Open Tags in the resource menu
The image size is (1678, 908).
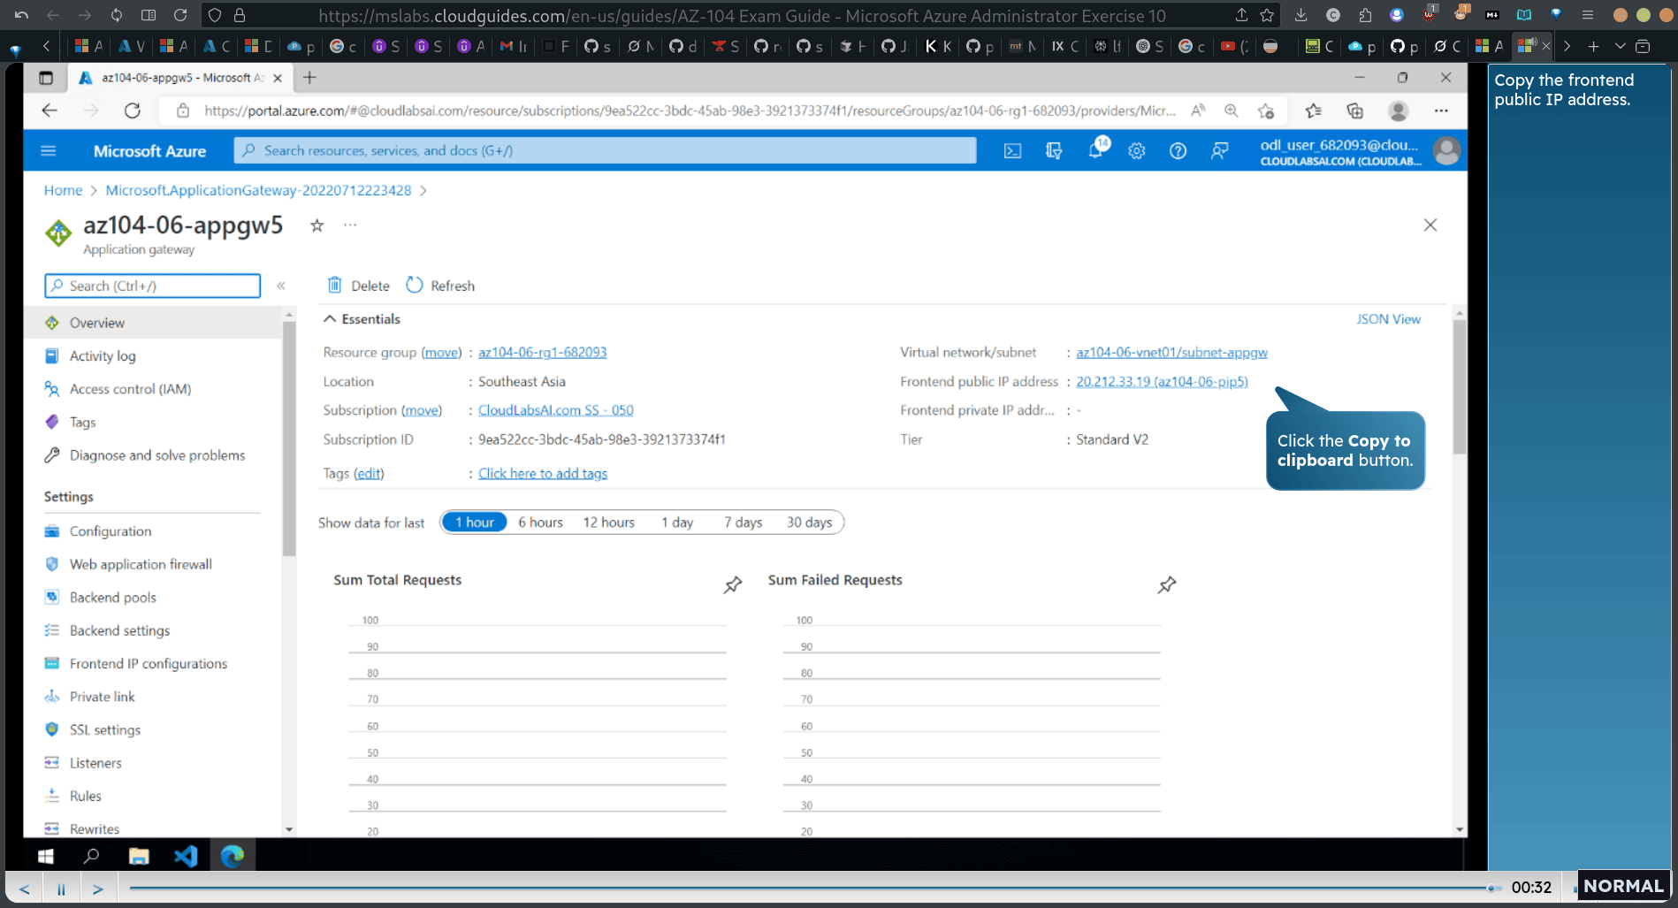tap(152, 422)
